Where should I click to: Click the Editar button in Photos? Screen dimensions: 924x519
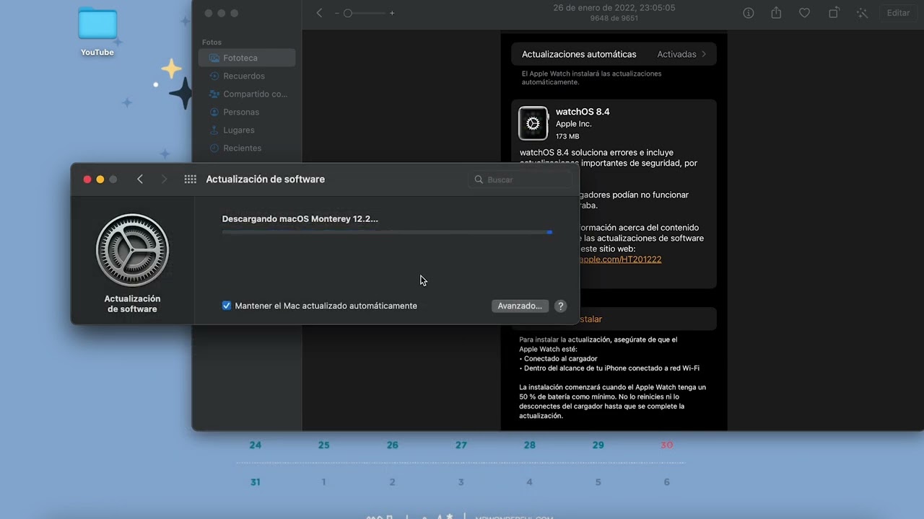(898, 13)
